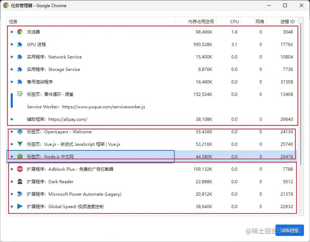The height and width of the screenshot is (242, 310).
Task: Click process ID 3048
Action: 288,32
